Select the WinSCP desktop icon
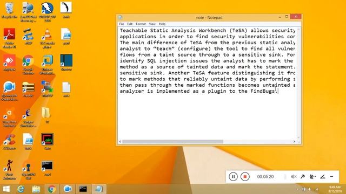Viewport: 346px width, 194px height. click(x=47, y=89)
